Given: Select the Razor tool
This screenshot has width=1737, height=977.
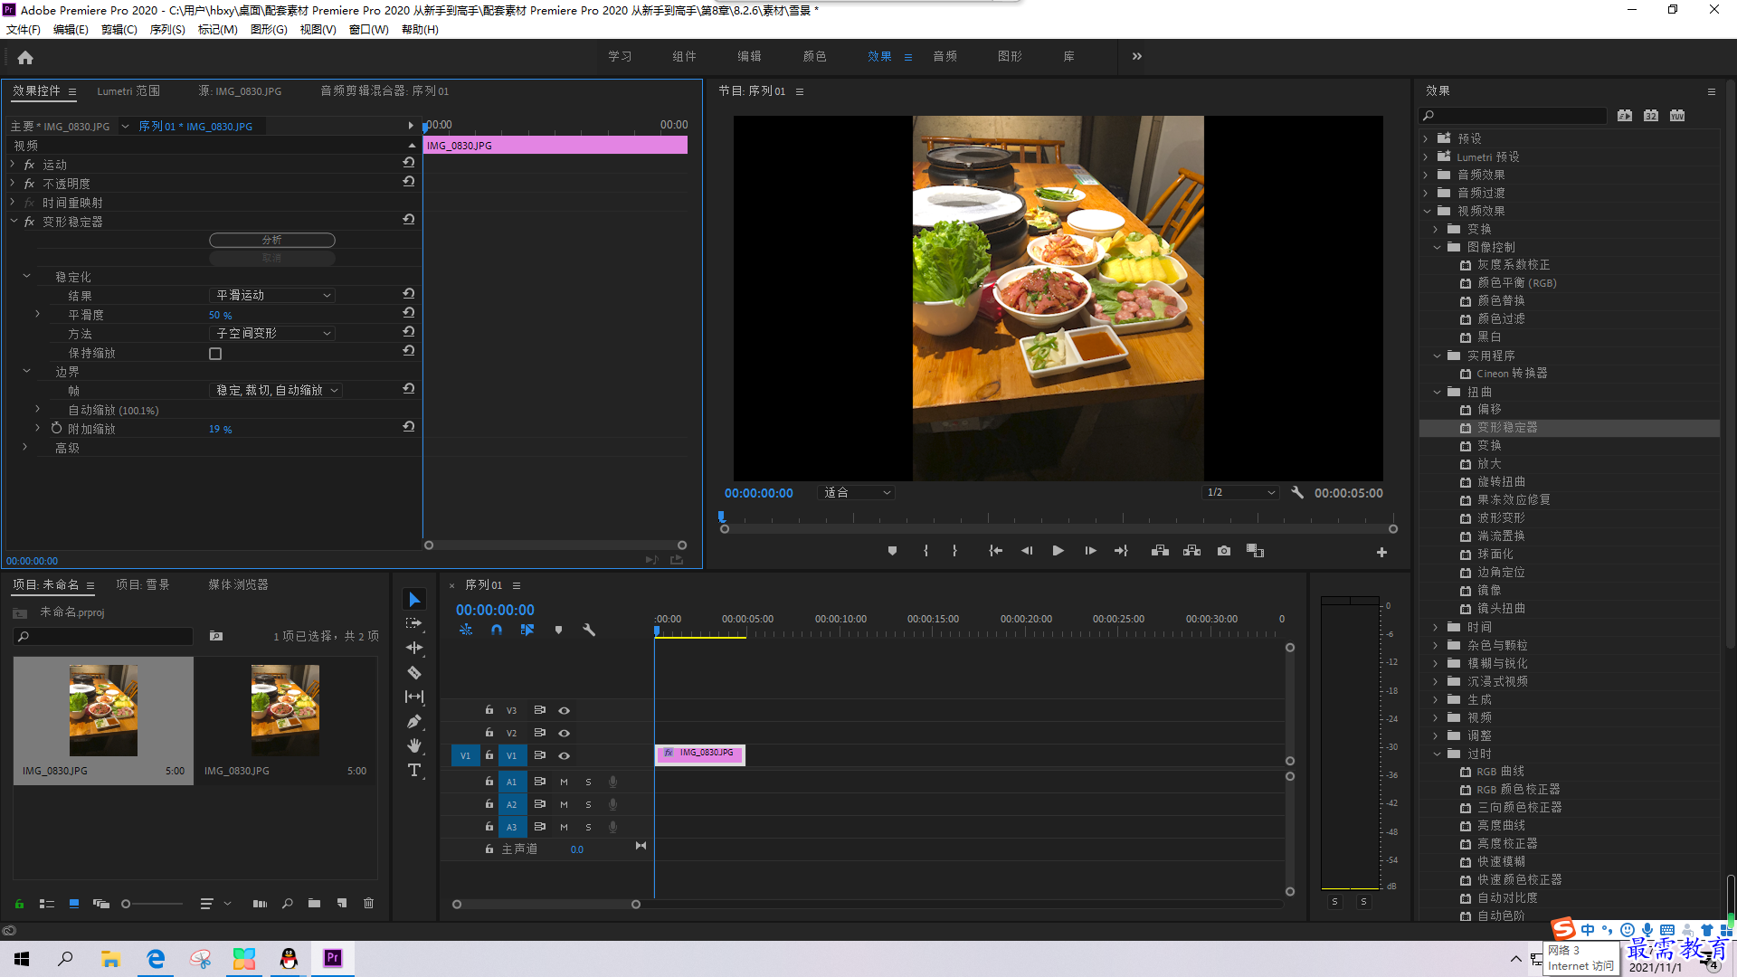Looking at the screenshot, I should (x=414, y=672).
